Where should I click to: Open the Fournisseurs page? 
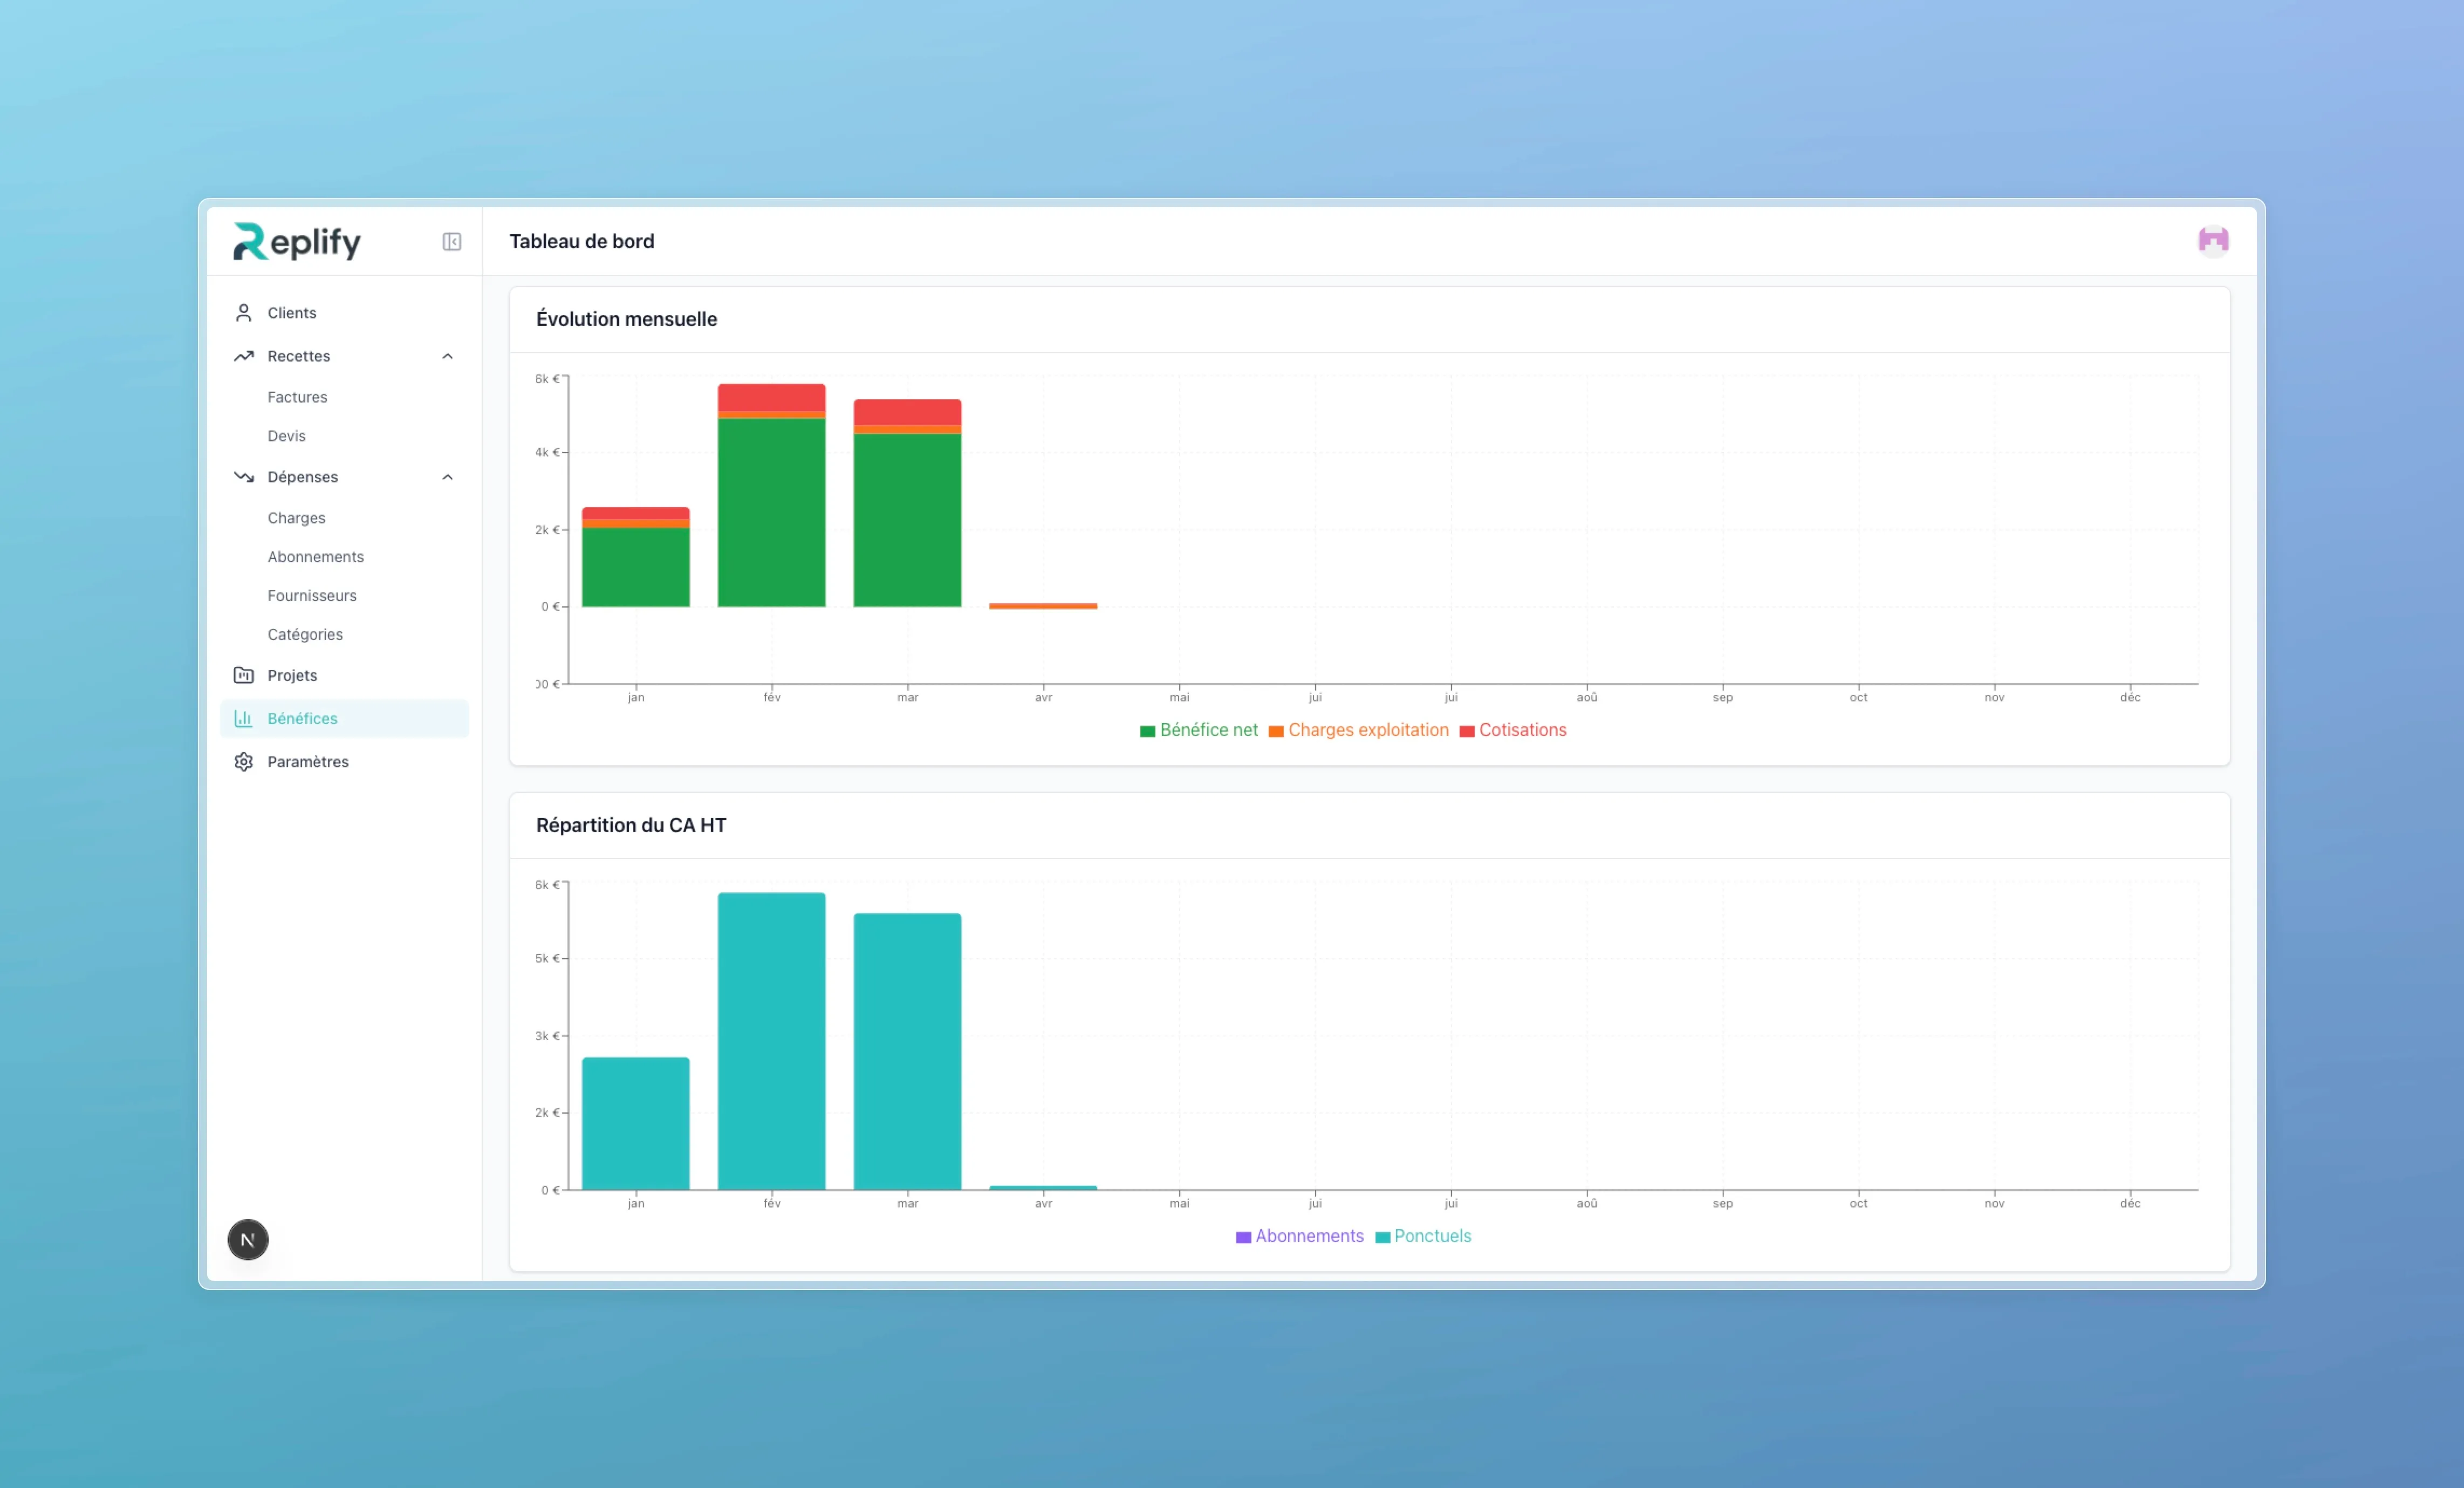(x=312, y=595)
